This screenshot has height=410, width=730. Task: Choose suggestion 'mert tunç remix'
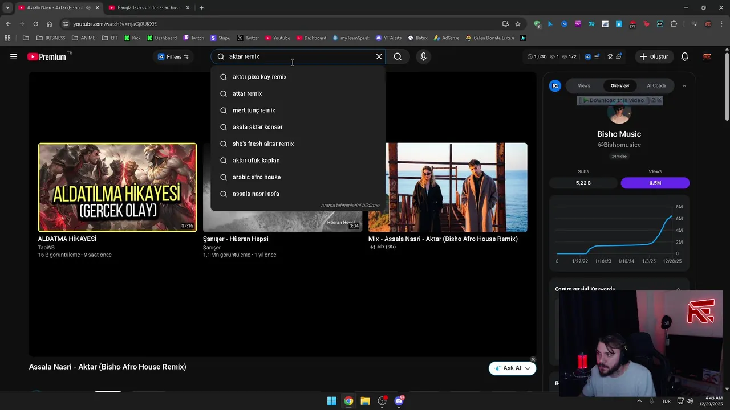coord(298,110)
